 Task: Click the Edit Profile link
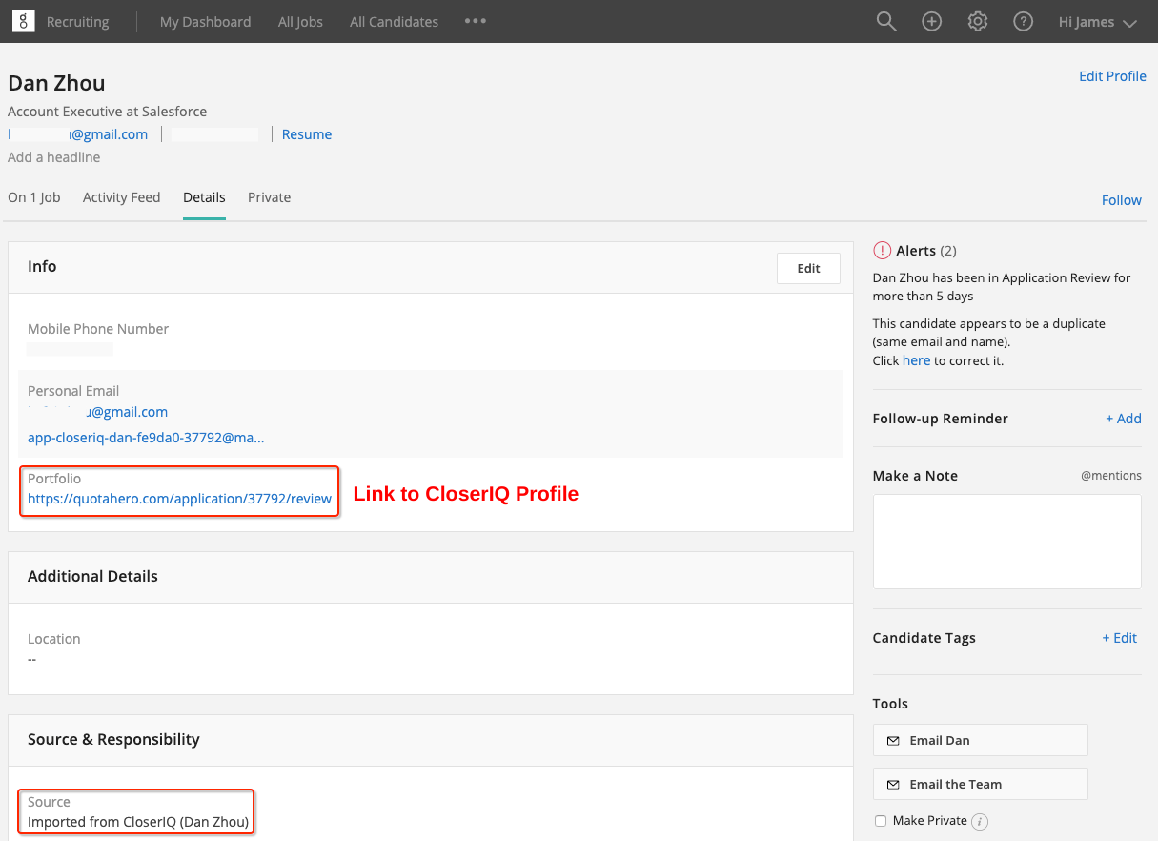[1112, 76]
